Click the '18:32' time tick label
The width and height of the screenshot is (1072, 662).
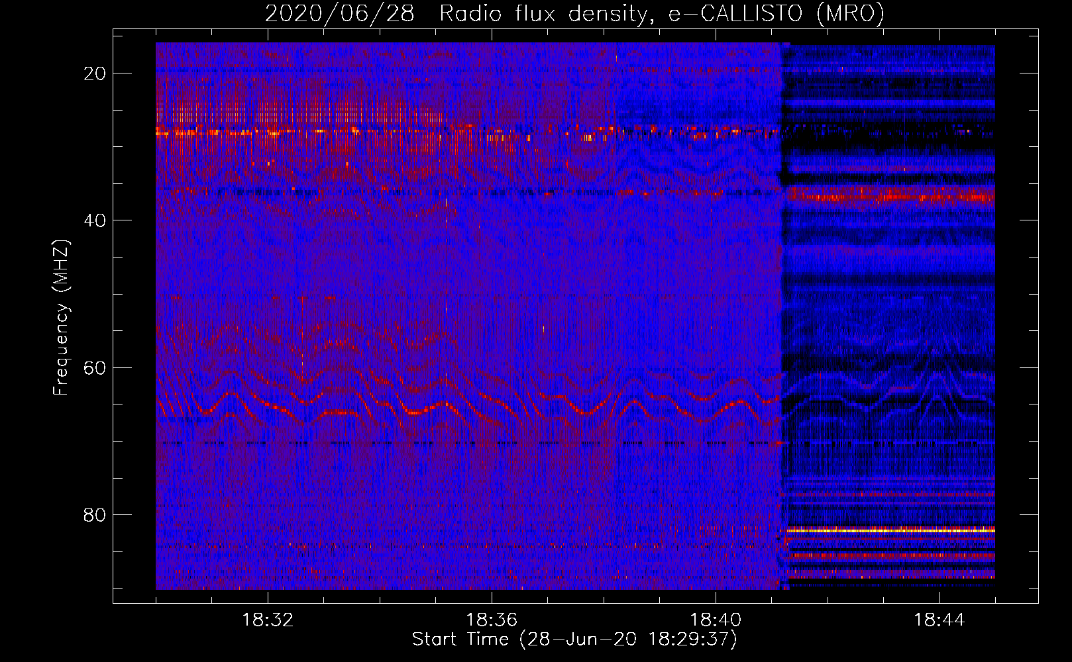coord(268,620)
